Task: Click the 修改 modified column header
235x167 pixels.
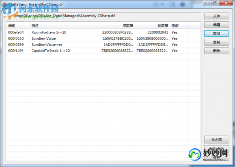Action: [x=179, y=26]
